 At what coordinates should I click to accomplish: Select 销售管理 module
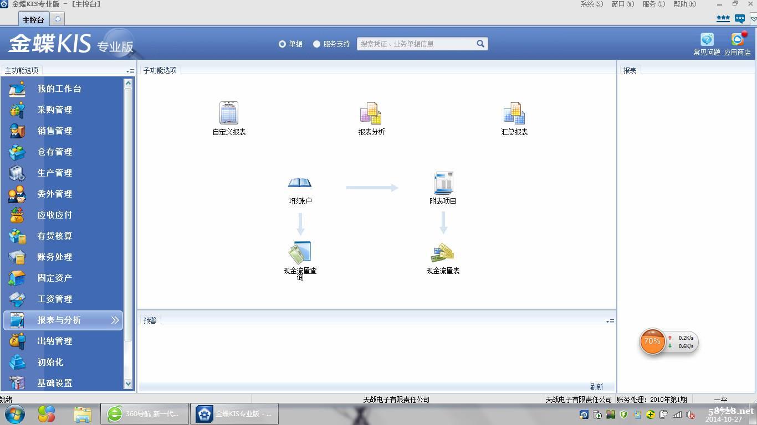[x=55, y=131]
